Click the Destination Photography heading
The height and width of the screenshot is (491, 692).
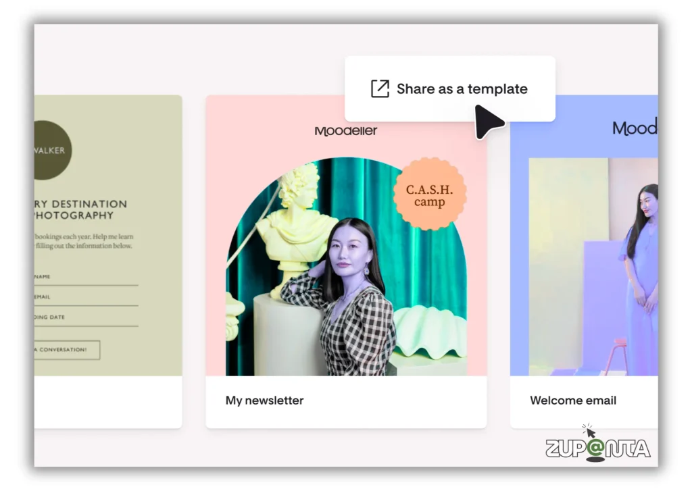pos(80,209)
